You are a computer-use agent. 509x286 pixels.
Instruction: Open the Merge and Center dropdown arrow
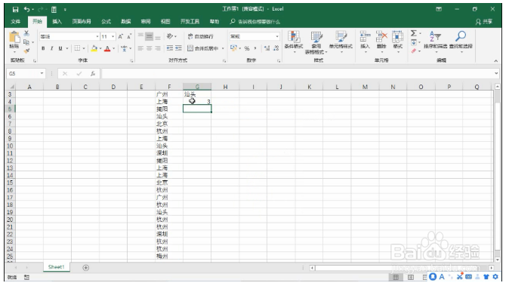[x=223, y=48]
